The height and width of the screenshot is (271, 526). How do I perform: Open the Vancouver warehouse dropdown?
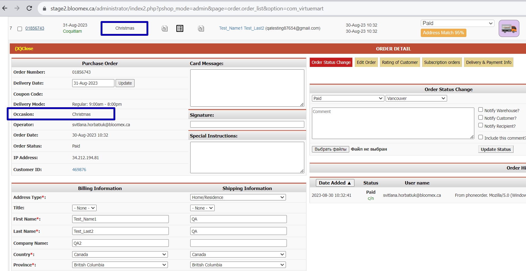pos(416,98)
